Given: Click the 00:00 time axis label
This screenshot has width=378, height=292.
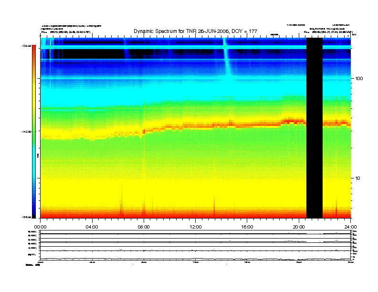Looking at the screenshot, I should tap(40, 227).
